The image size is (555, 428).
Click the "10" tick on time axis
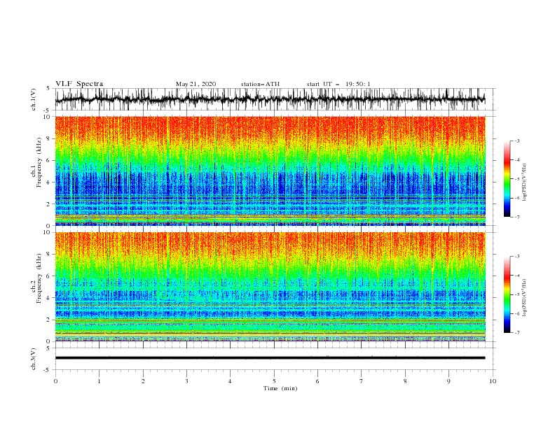click(x=493, y=381)
